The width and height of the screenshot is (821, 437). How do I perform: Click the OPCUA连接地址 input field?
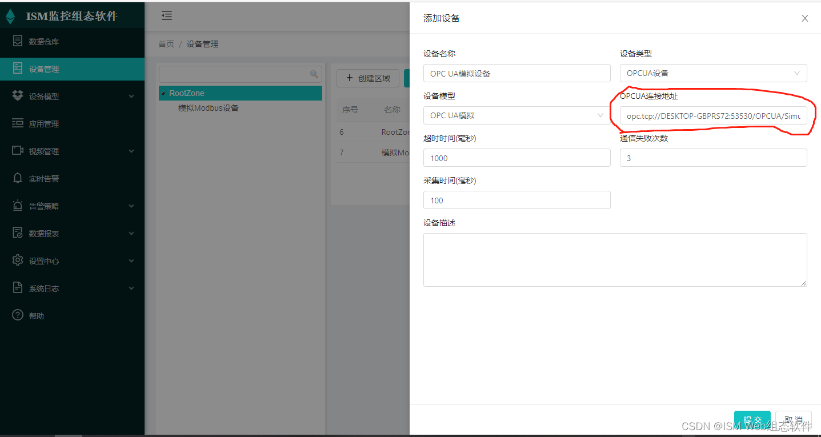click(713, 115)
